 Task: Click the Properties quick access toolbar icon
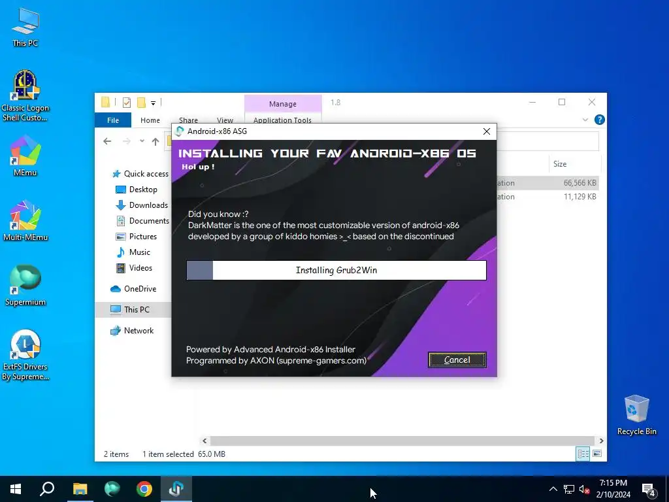tap(126, 103)
